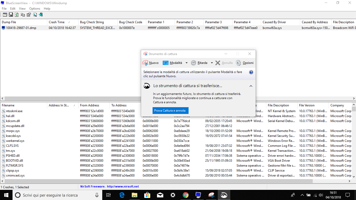Image resolution: width=356 pixels, height=200 pixels.
Task: Open the Help menu
Action: pos(47,9)
